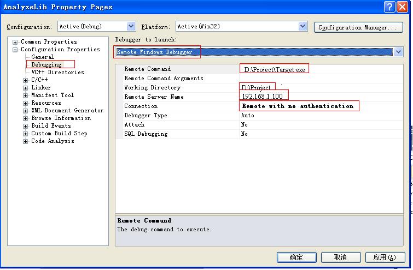Open the Configuration dropdown arrow
Viewport: 413px width, 270px height.
coord(131,26)
